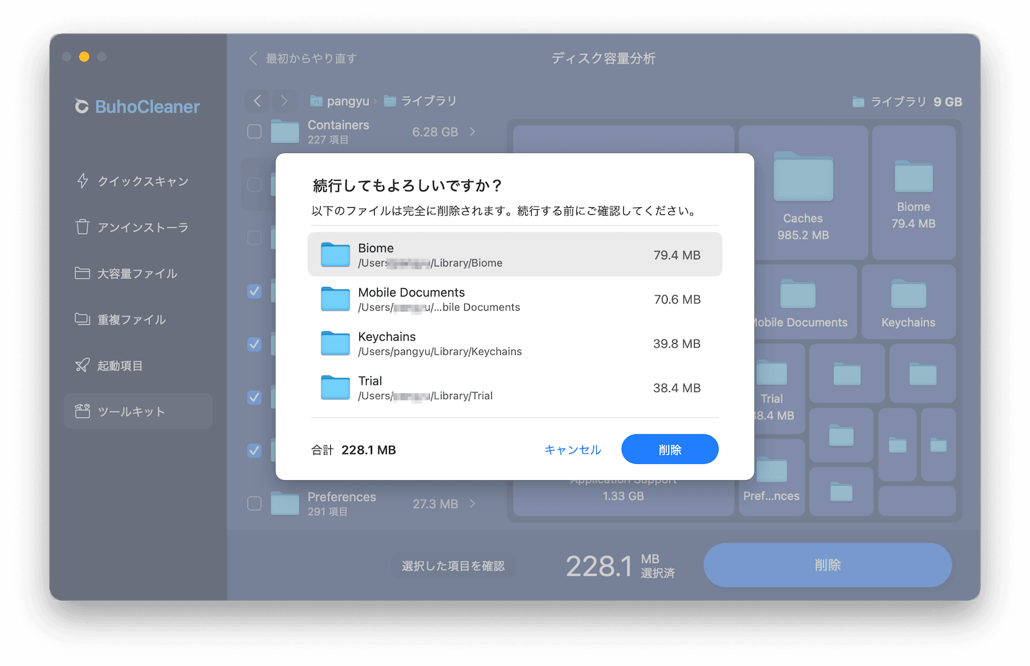
Task: Click the back chevron beside 最初からやり直す
Action: pyautogui.click(x=253, y=59)
